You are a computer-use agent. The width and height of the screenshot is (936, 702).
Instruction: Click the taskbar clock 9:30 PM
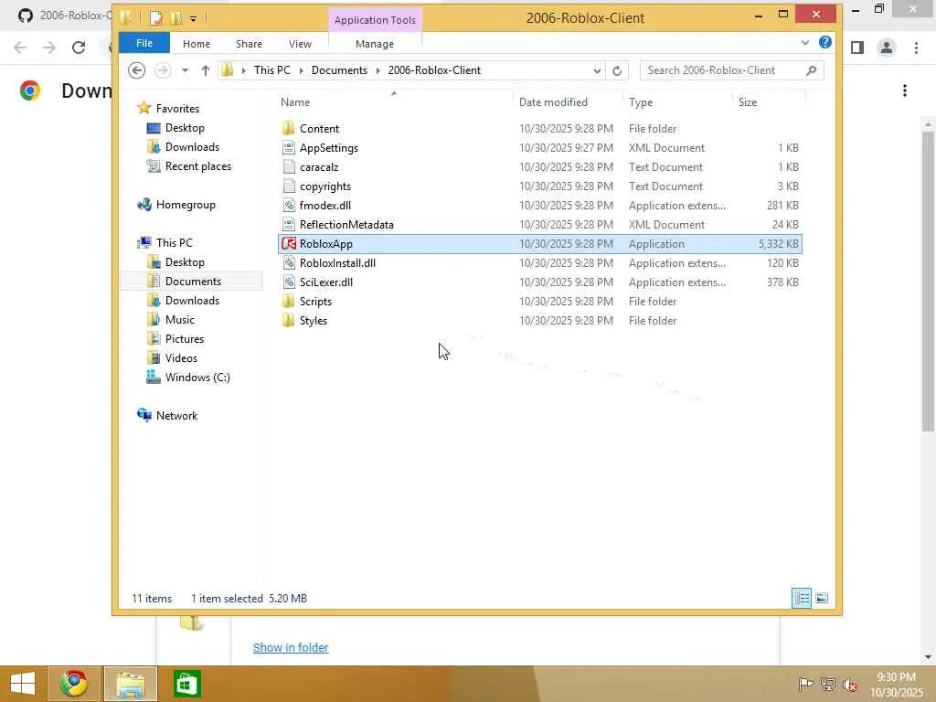pos(896,677)
